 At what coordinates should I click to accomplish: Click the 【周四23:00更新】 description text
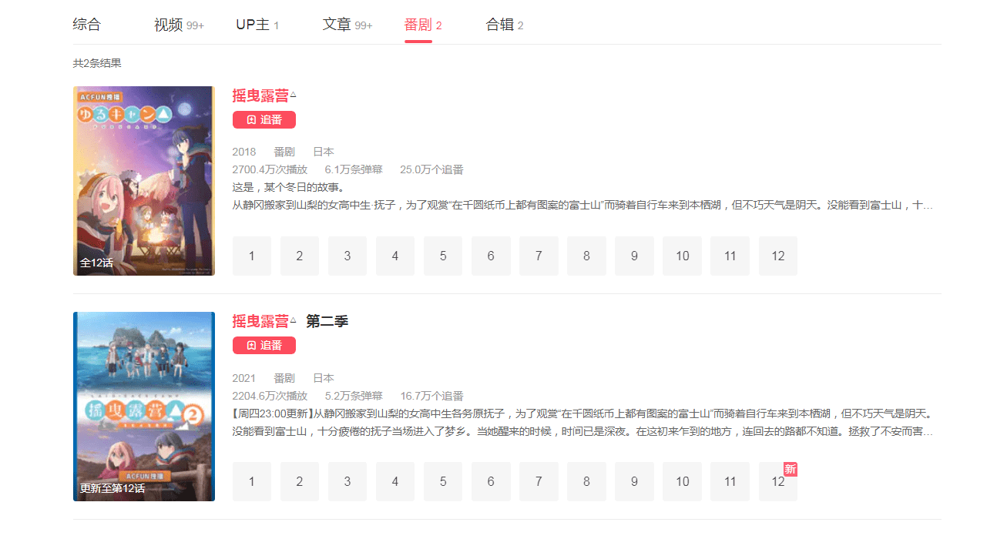coord(582,423)
